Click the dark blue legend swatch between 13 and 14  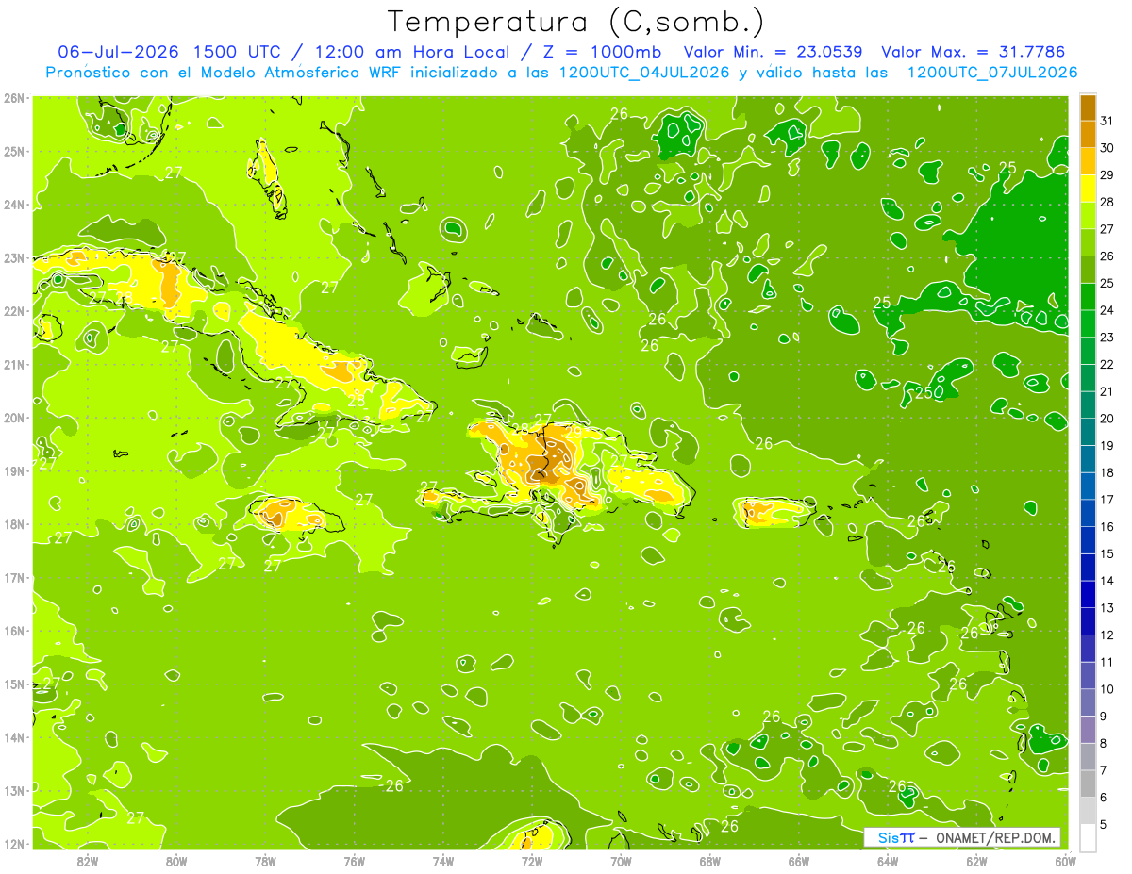1089,593
